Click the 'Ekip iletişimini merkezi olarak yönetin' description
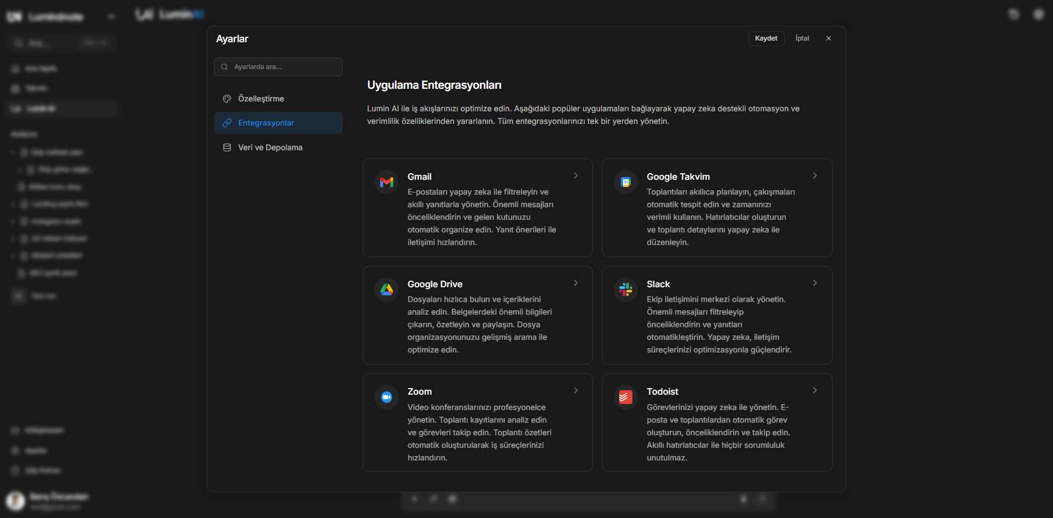 tap(719, 325)
